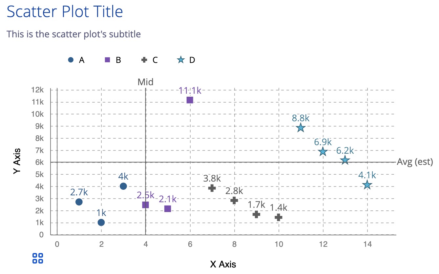Viewport: 439px width, 274px height.
Task: Click the 1.4k cross data point
Action: (279, 217)
